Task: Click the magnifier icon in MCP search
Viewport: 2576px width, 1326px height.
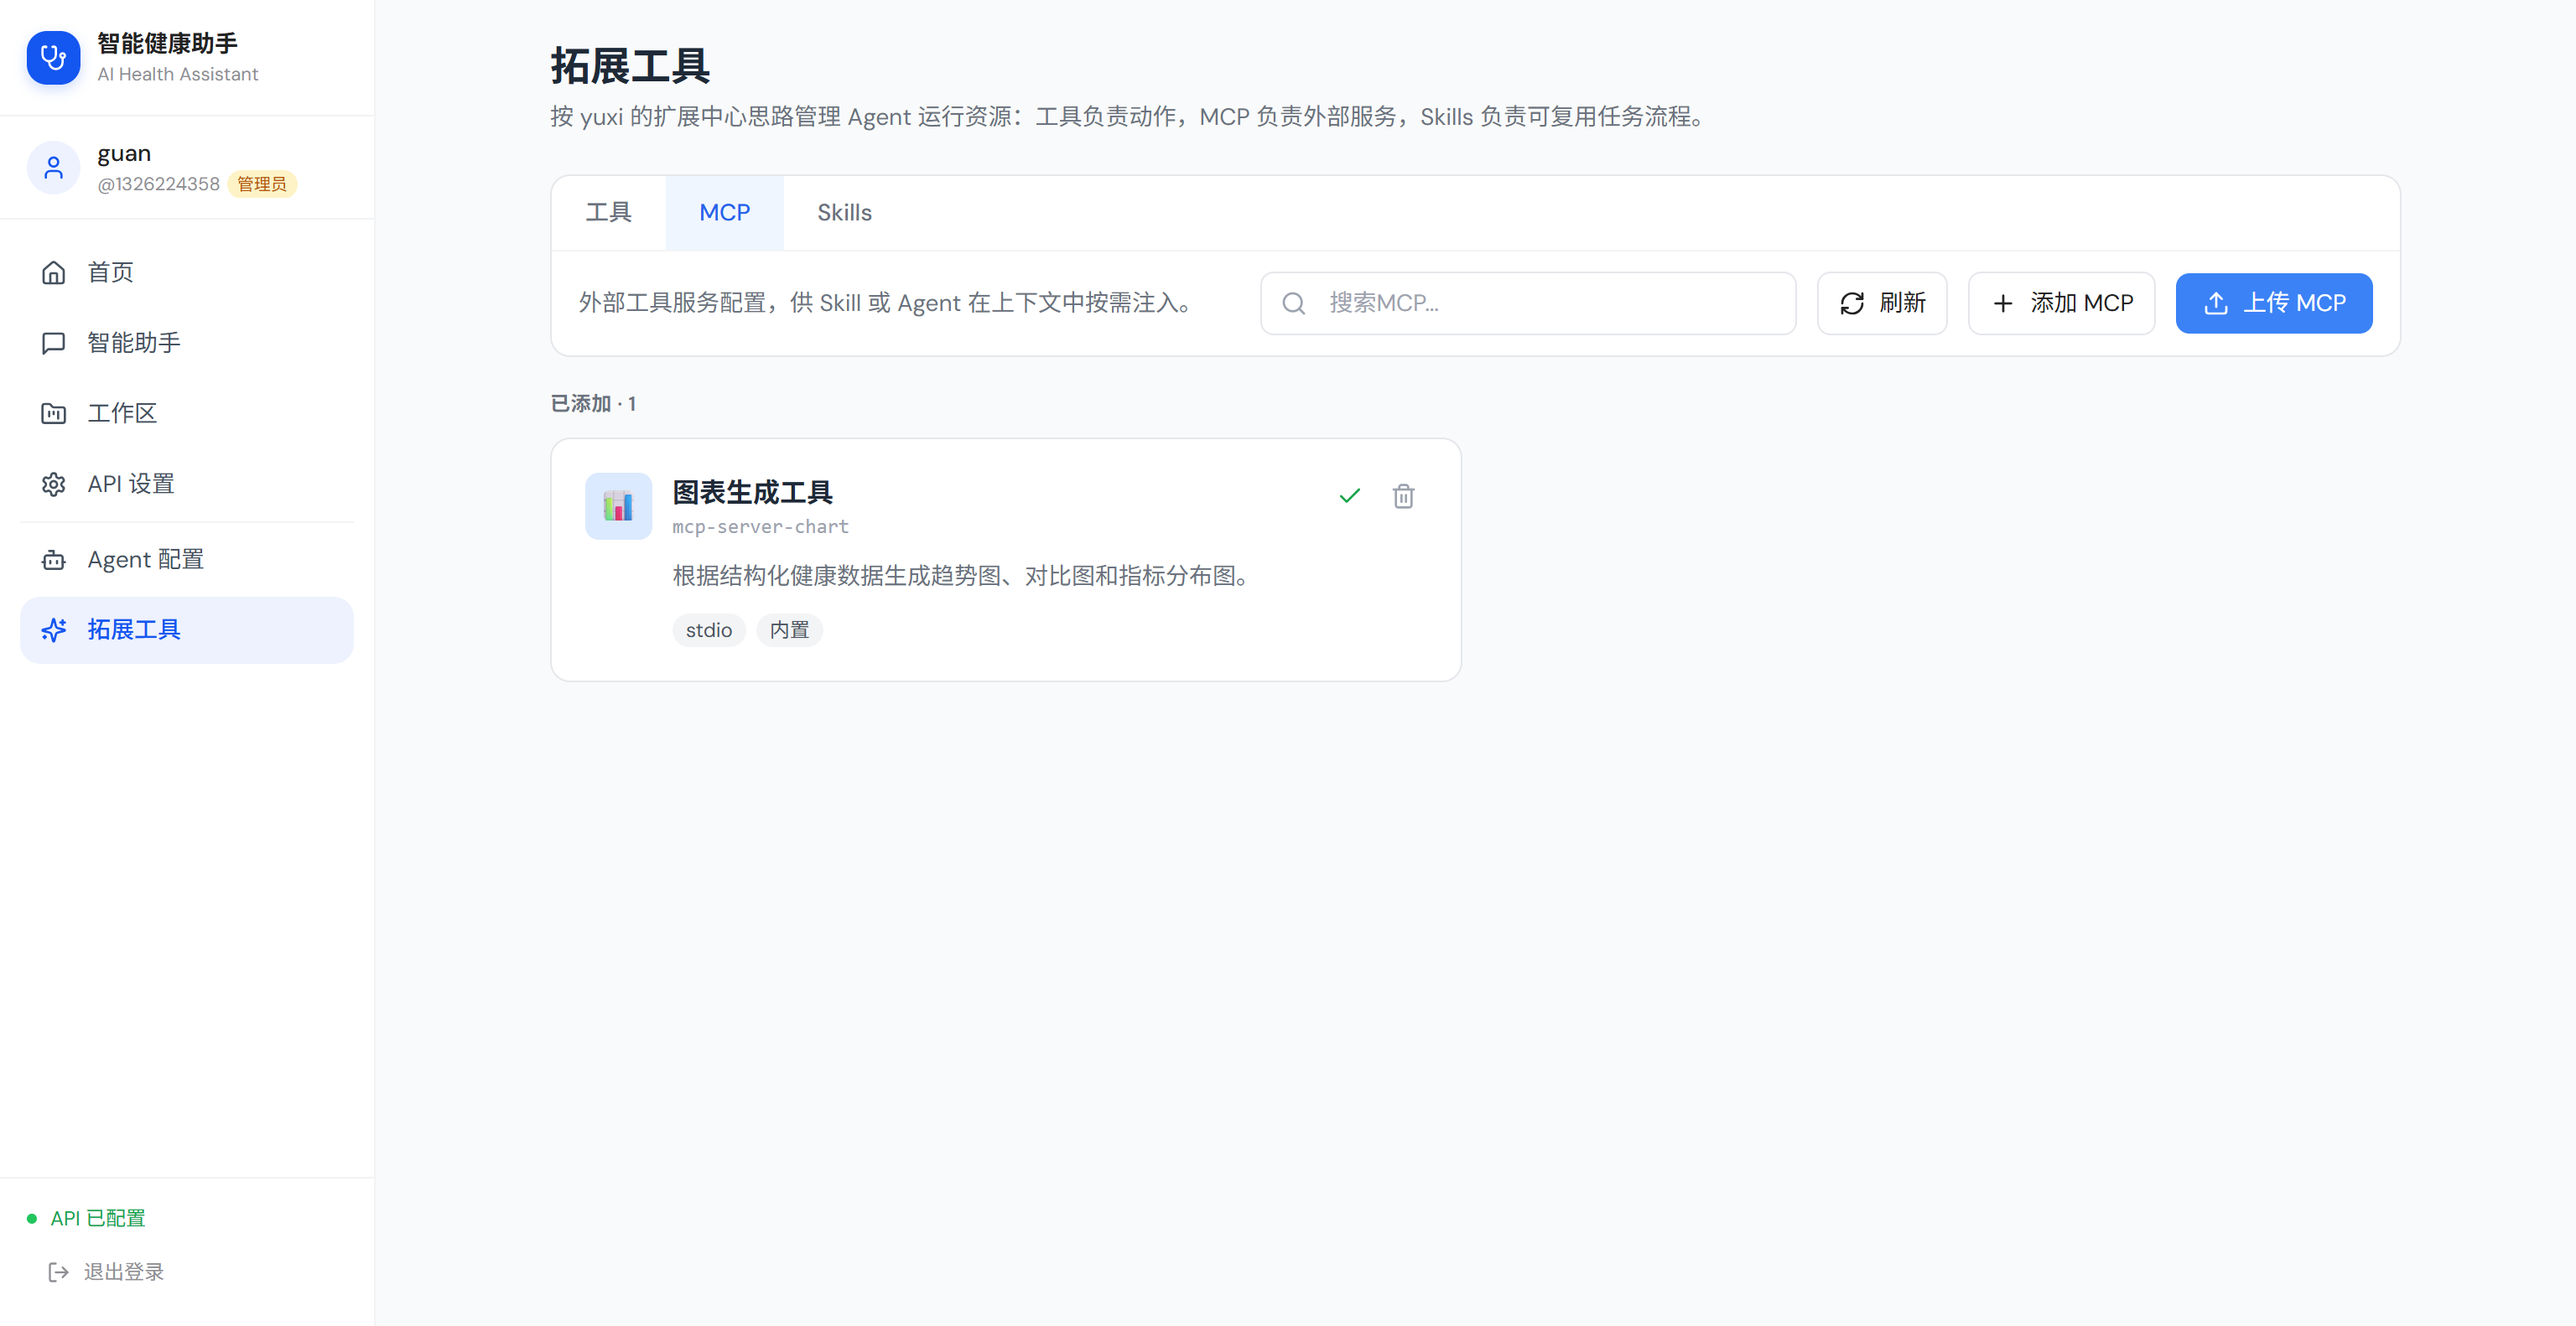Action: pyautogui.click(x=1293, y=303)
